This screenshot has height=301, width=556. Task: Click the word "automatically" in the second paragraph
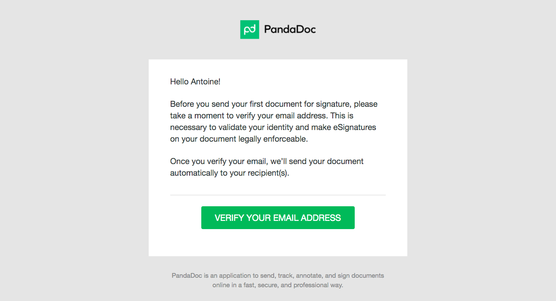click(x=194, y=173)
